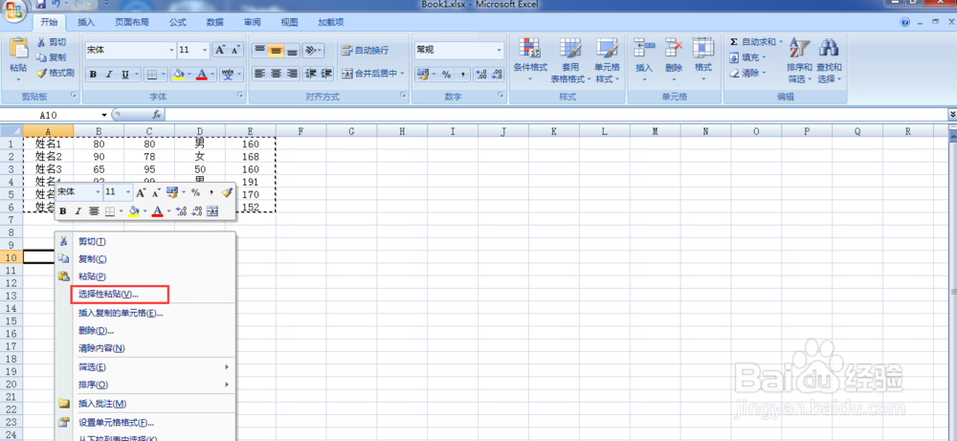This screenshot has width=957, height=441.
Task: Open the Name Box dropdown next to A10
Action: coord(104,115)
